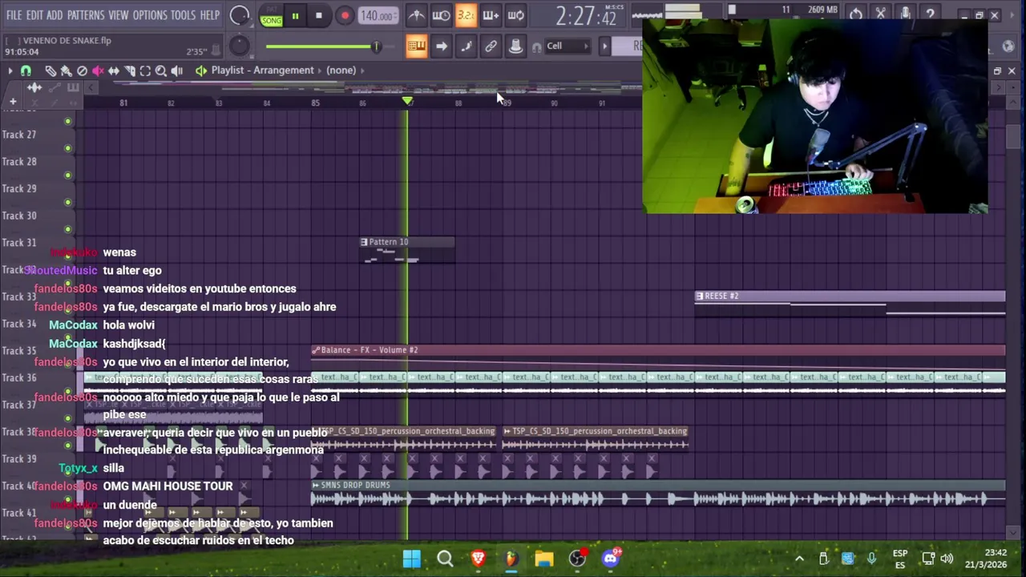Toggle blend recording overdub icon
This screenshot has height=577, width=1026.
[x=491, y=15]
